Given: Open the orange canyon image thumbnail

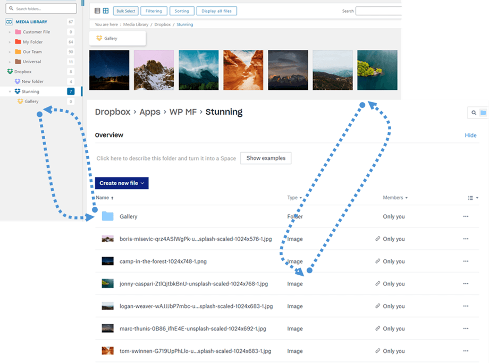Looking at the screenshot, I should (243, 70).
